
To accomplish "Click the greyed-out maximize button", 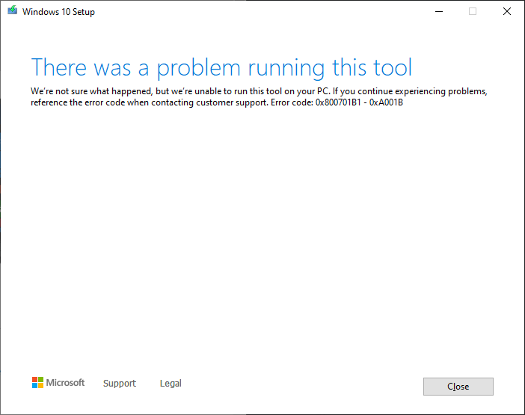I will 473,11.
